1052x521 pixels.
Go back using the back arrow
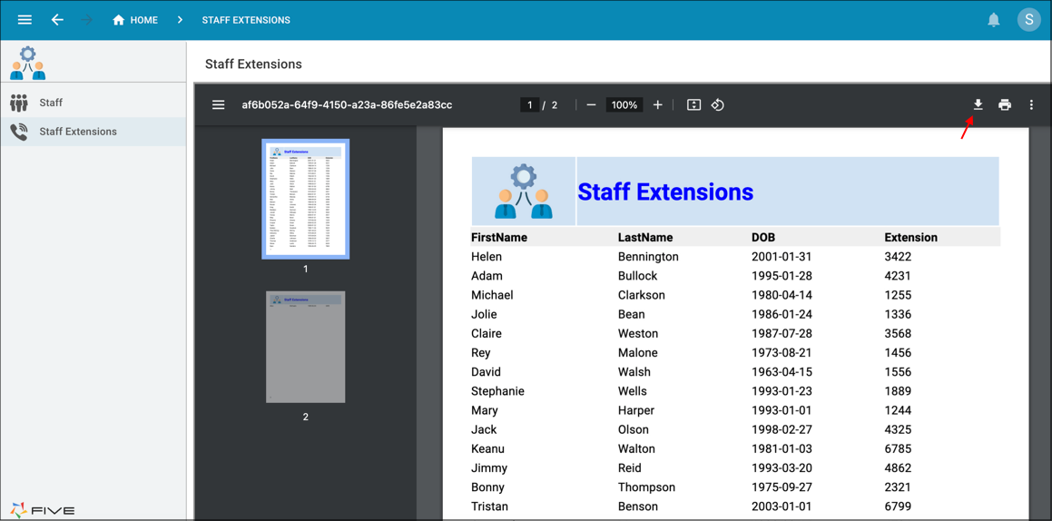pos(57,20)
